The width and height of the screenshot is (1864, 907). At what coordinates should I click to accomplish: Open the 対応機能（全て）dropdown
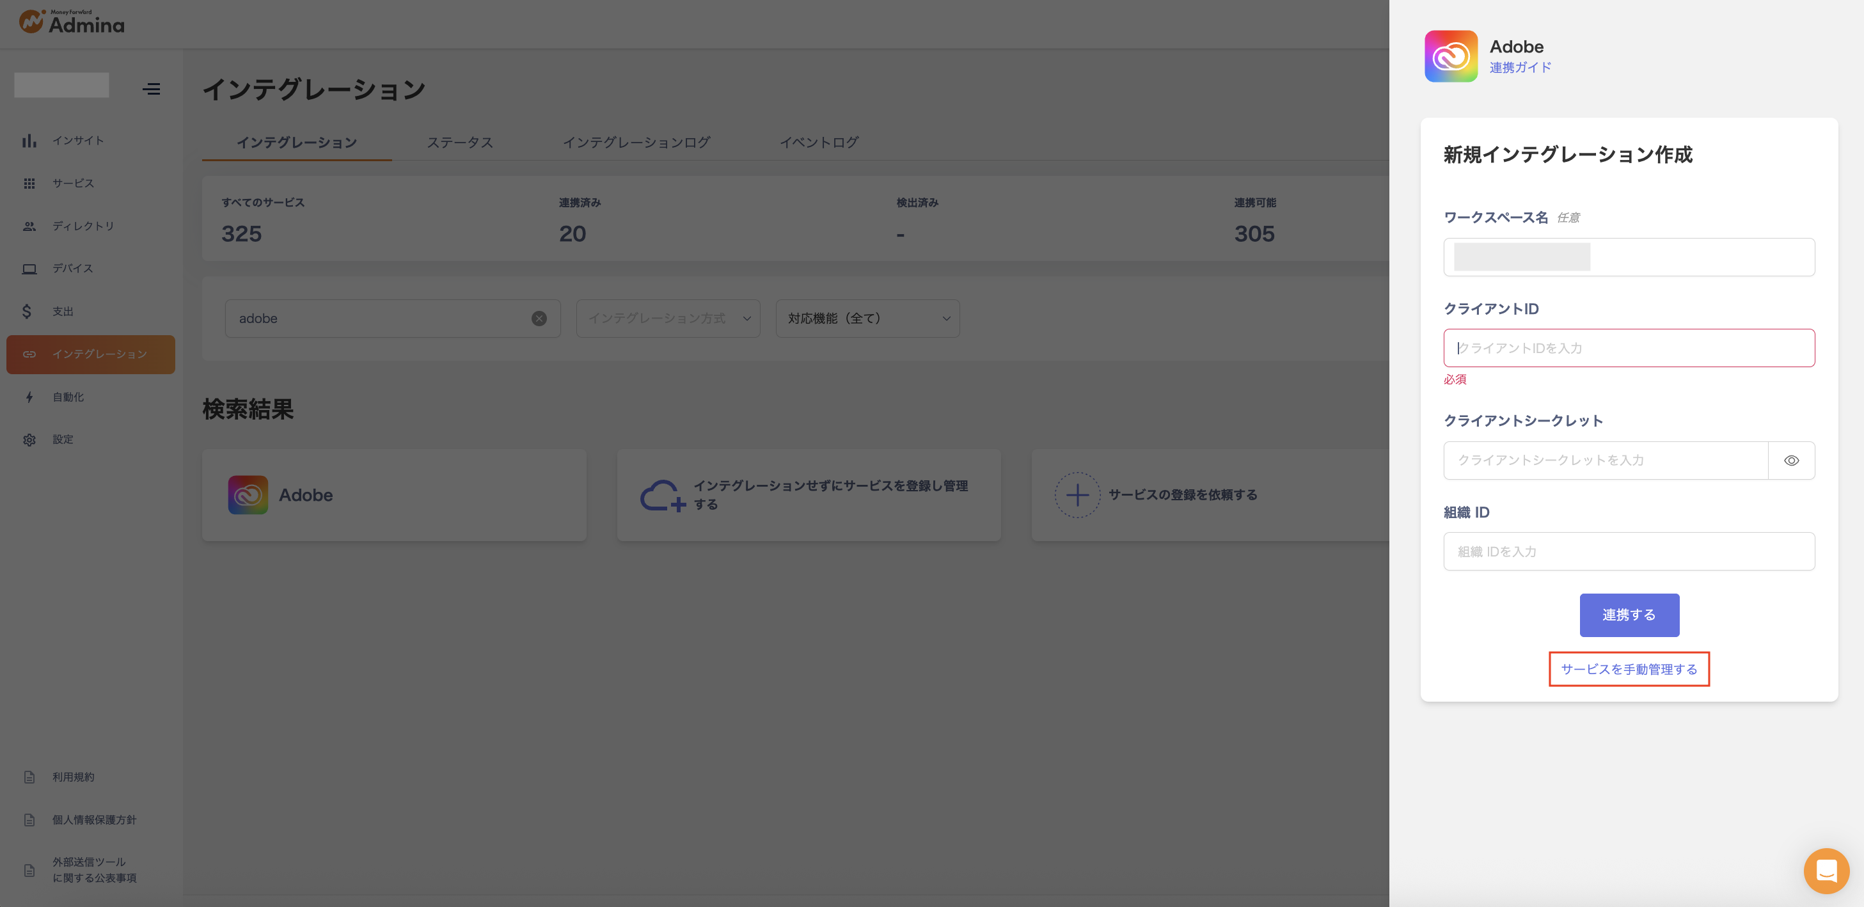[x=867, y=319]
